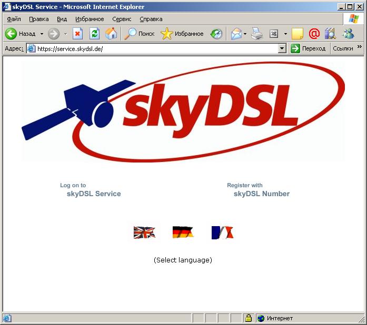Open the Избранное favorites star button
The height and width of the screenshot is (325, 367).
[x=182, y=34]
